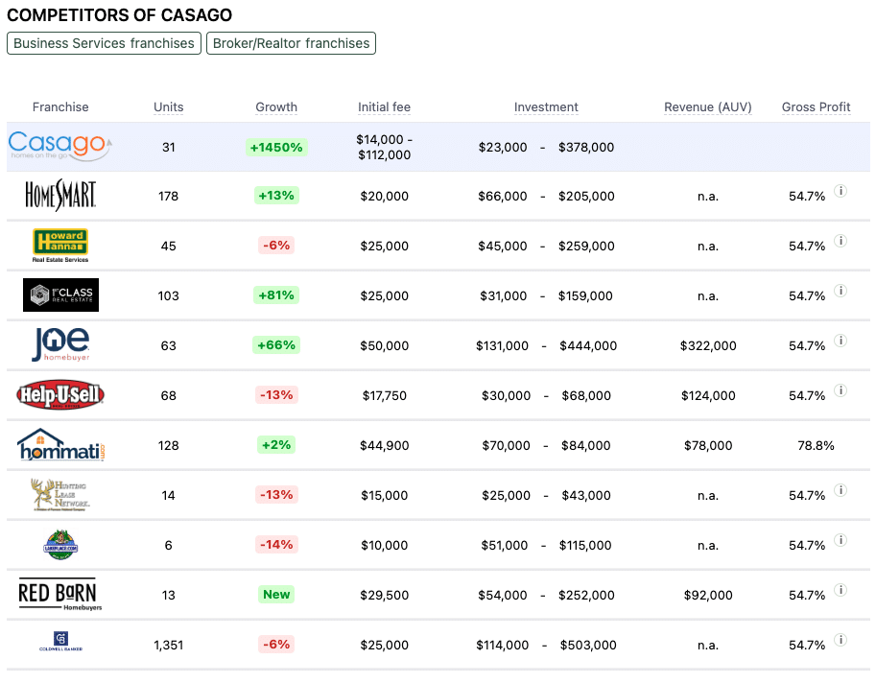Open the Casago franchise logo
Viewport: 876px width, 683px height.
click(x=60, y=147)
